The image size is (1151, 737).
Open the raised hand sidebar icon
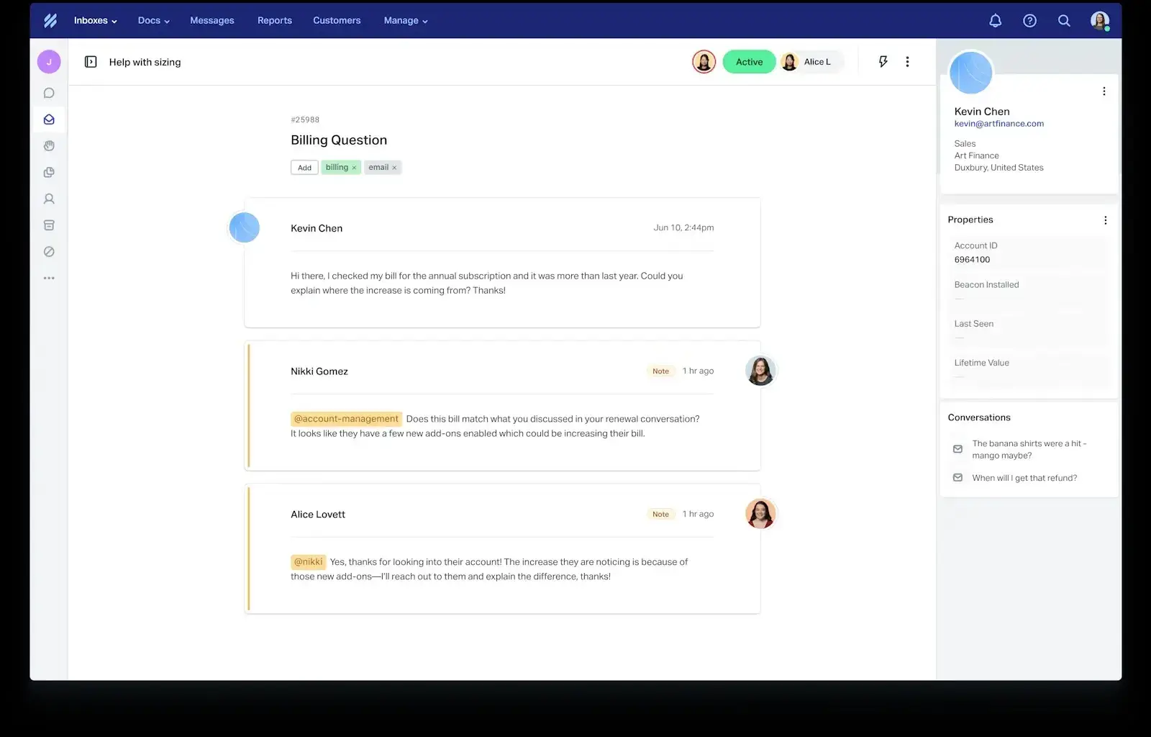coord(49,145)
